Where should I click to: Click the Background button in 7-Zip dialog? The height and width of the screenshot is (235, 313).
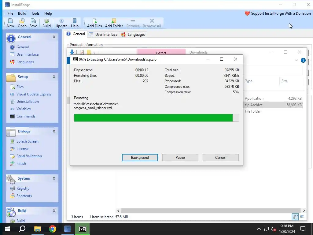[140, 158]
